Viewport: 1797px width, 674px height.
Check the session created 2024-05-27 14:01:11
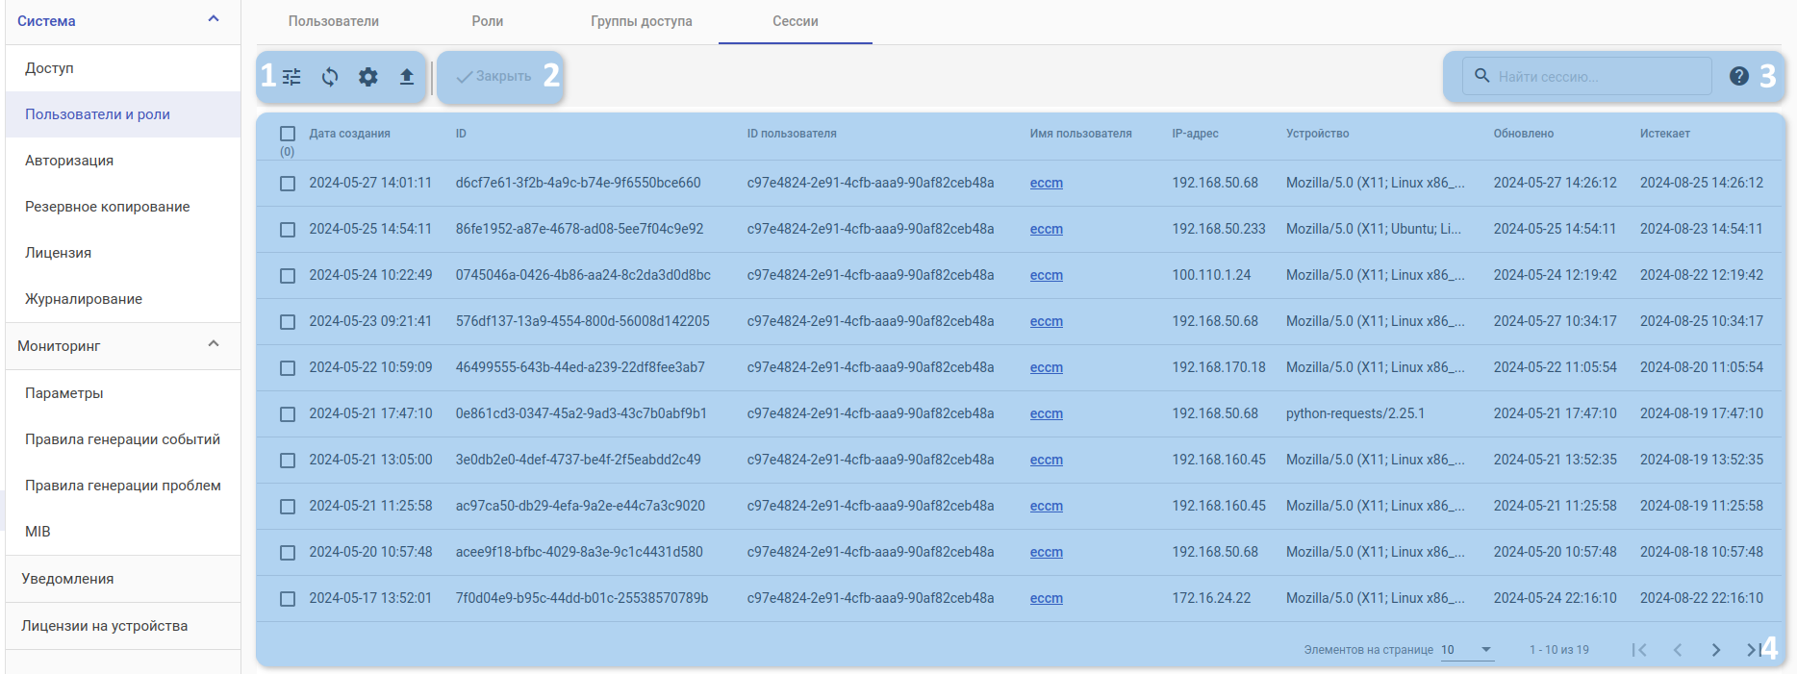coord(288,183)
